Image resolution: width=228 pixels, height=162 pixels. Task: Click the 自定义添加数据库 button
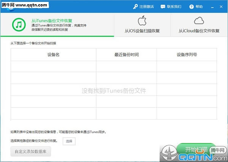[31, 151]
